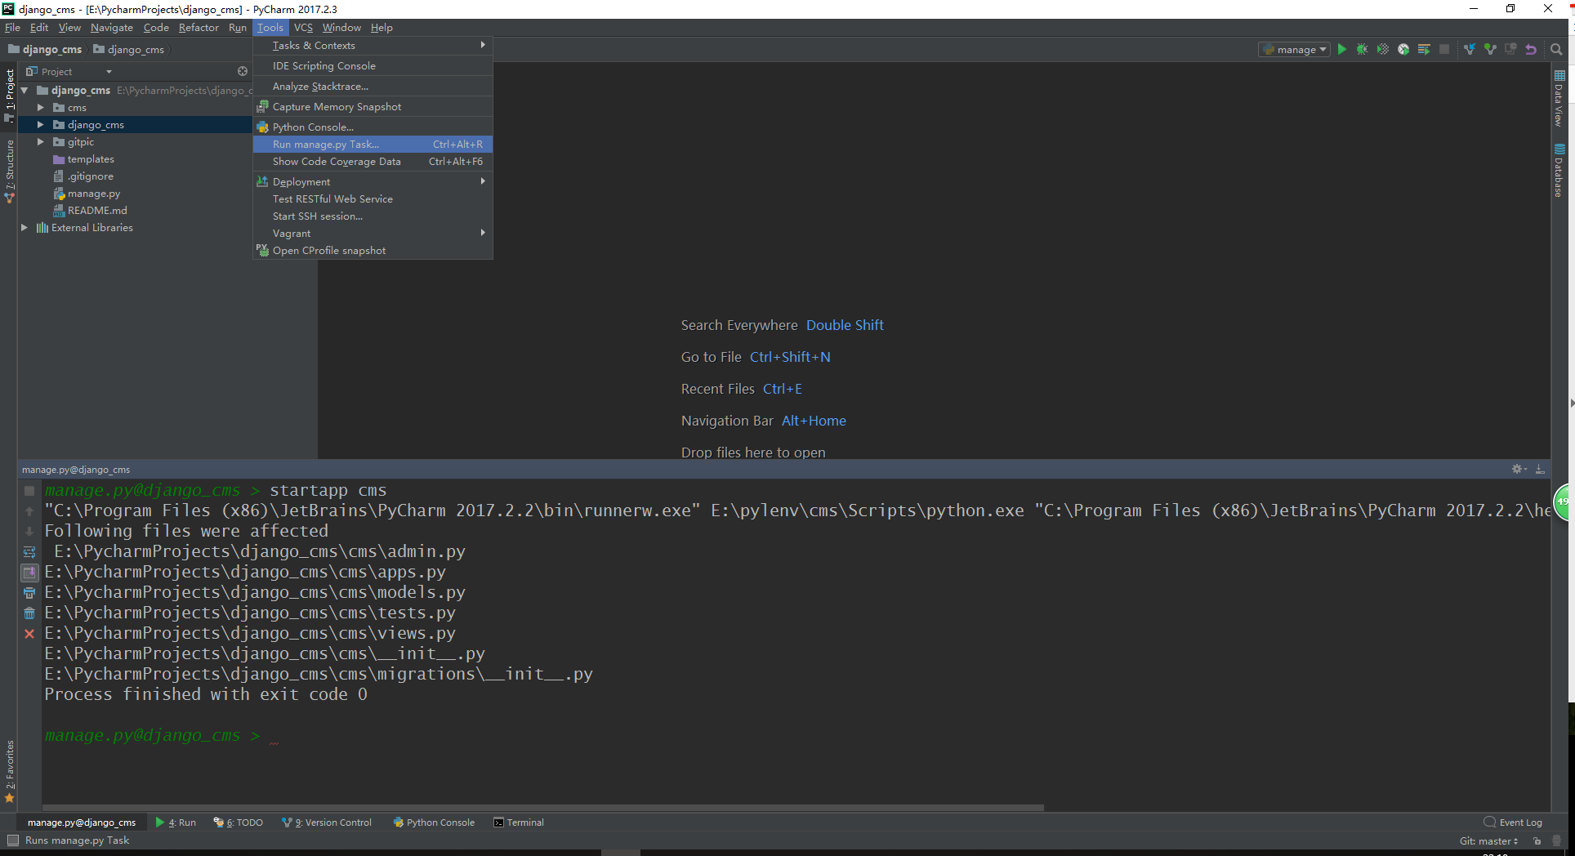Image resolution: width=1575 pixels, height=856 pixels.
Task: Click stop square in manage.py console
Action: click(x=29, y=491)
